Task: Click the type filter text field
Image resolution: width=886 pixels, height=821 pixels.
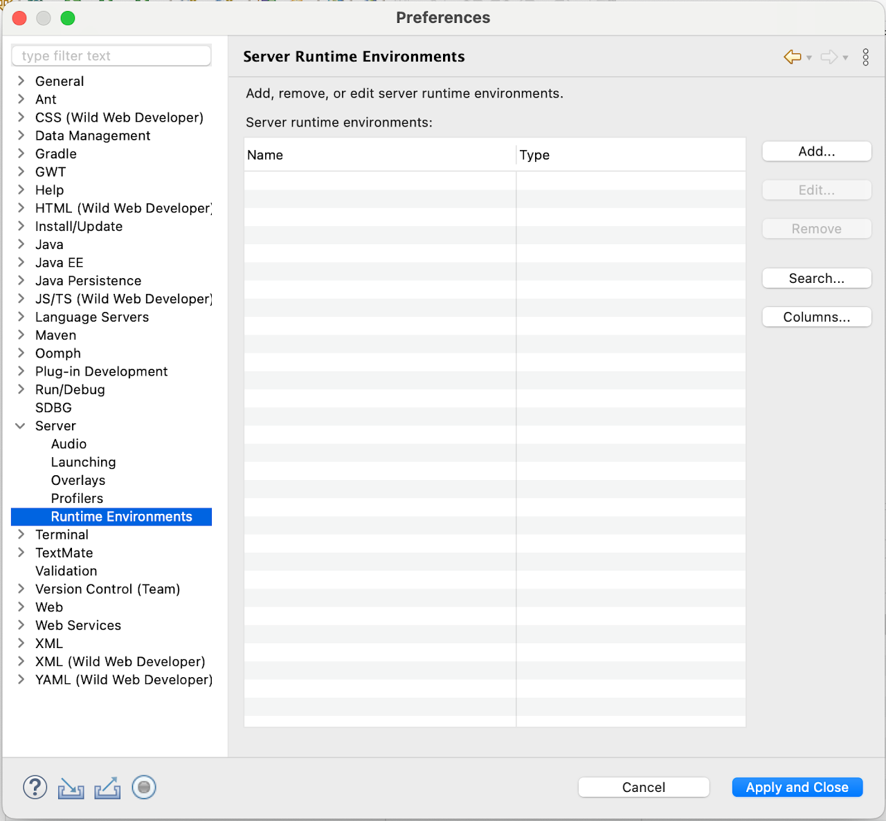Action: (x=111, y=56)
